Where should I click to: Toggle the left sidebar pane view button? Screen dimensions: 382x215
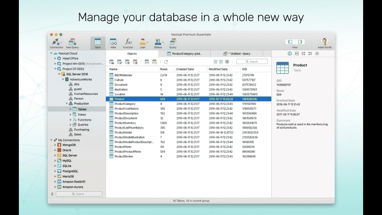[291, 42]
